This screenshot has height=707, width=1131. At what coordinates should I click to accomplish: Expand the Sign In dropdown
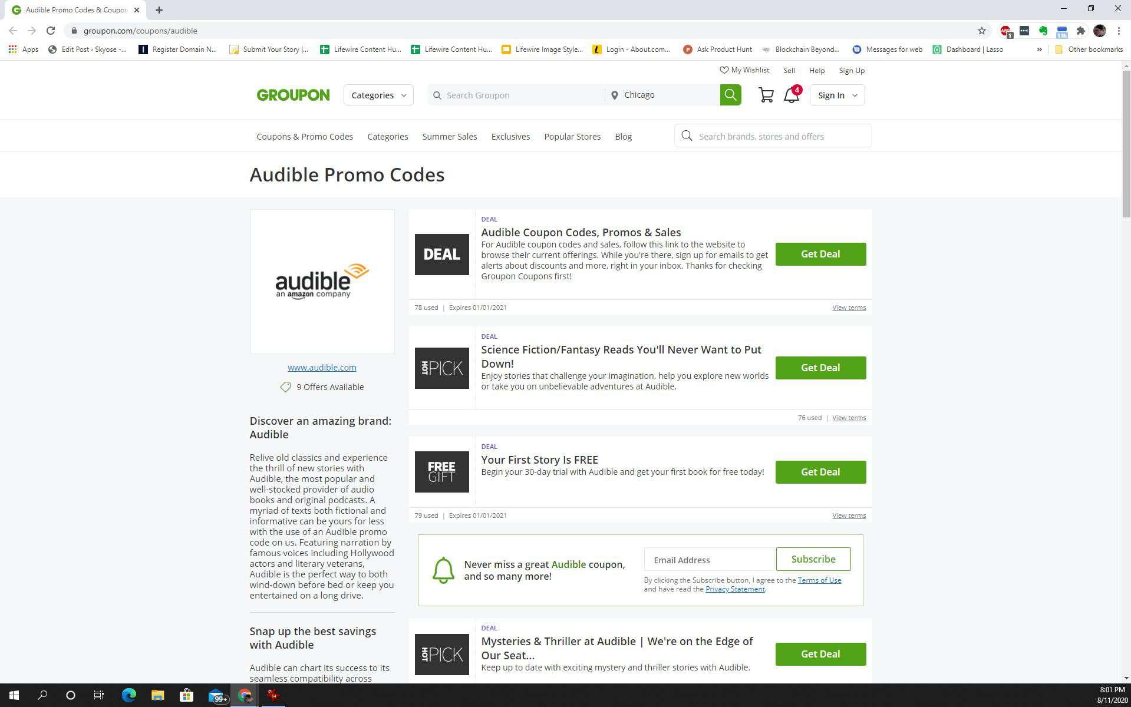(837, 95)
